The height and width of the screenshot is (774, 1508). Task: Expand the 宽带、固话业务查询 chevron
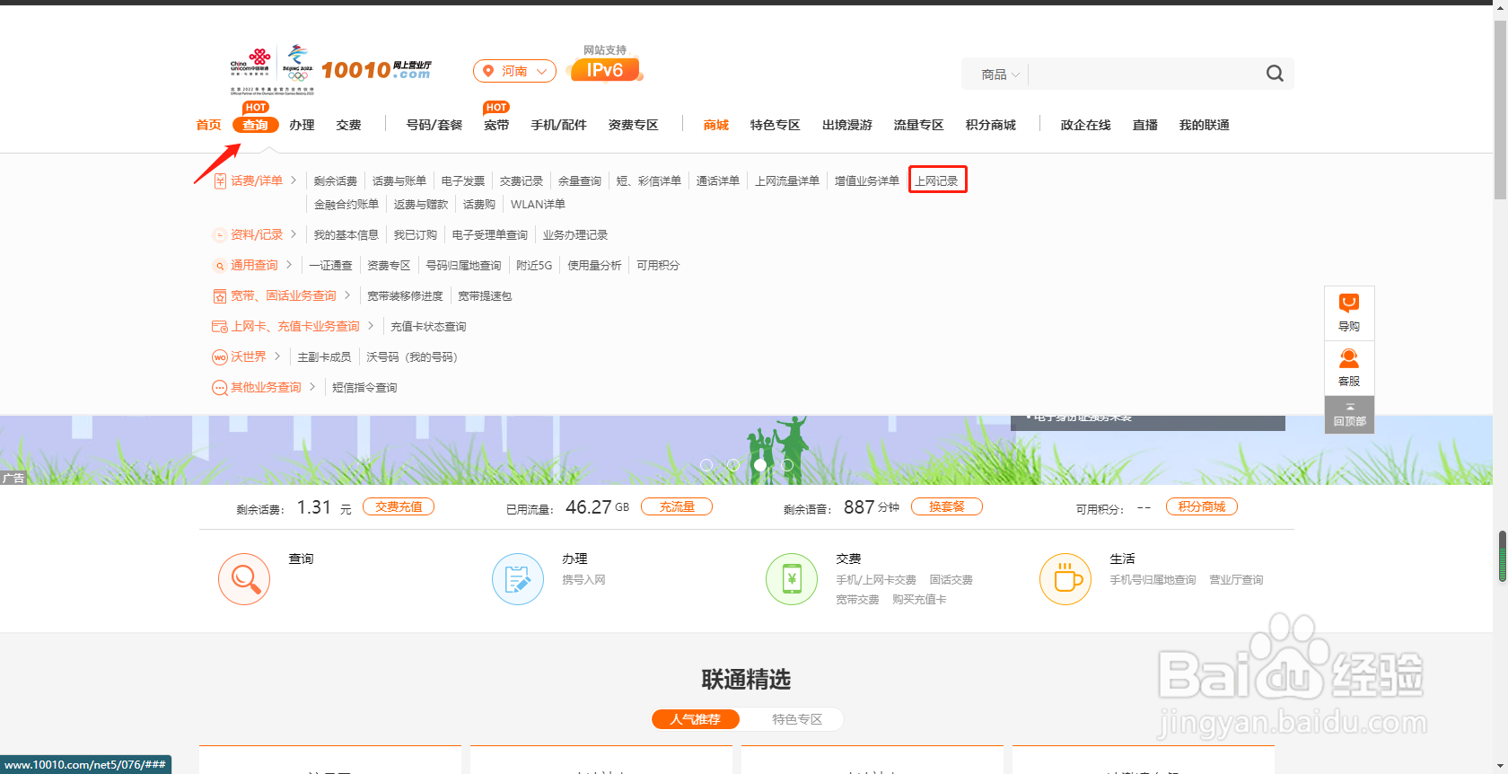click(347, 295)
